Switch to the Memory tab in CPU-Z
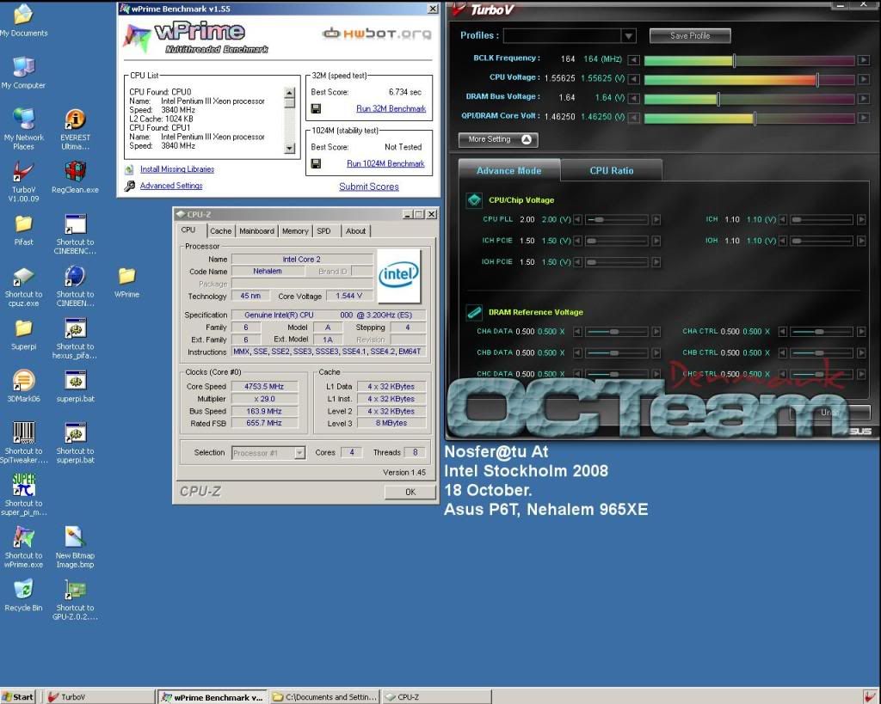Viewport: 881px width, 704px height. point(295,230)
